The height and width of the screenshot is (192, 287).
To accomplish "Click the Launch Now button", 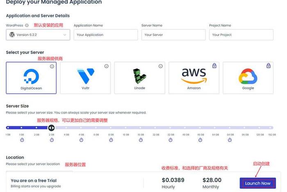I will 258,183.
